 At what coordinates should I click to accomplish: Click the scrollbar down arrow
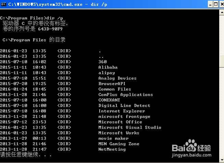click(x=222, y=160)
